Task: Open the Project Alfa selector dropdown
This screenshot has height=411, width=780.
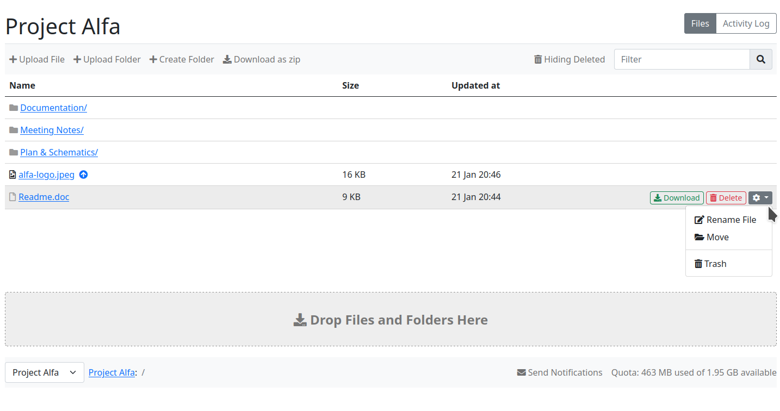Action: tap(44, 372)
